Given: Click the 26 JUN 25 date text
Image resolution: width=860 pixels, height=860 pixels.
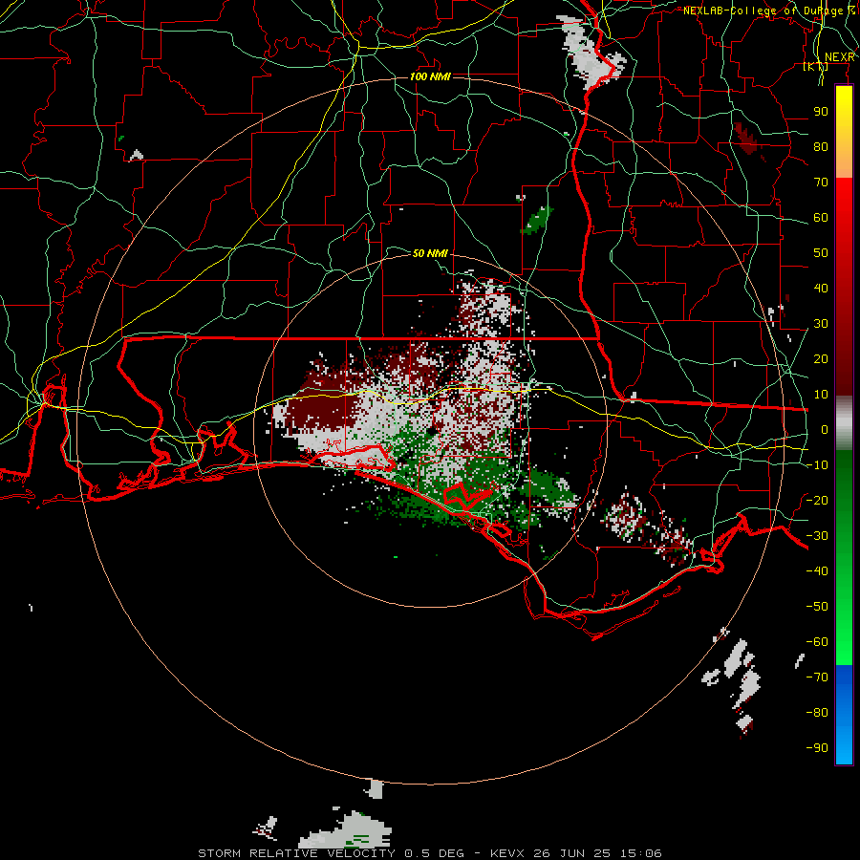Looking at the screenshot, I should coord(572,853).
